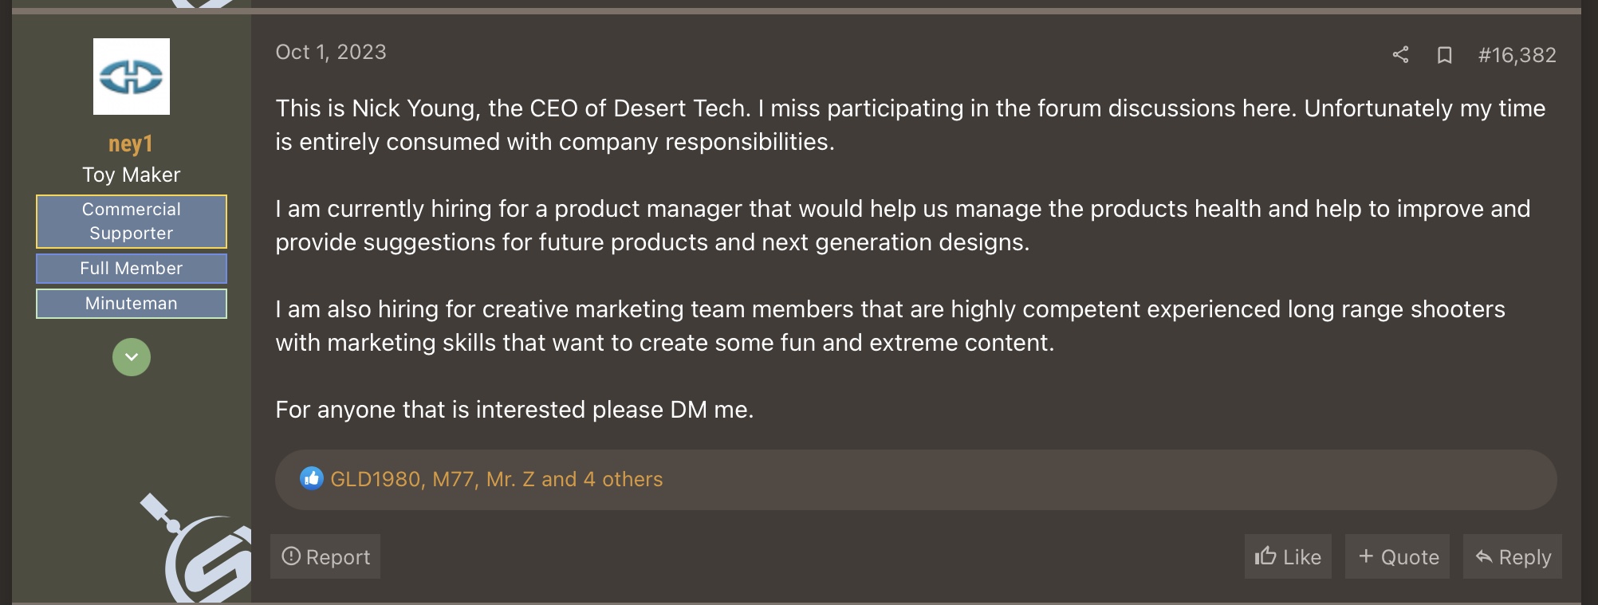Open post number #16,382 permalink
Image resolution: width=1598 pixels, height=605 pixels.
pyautogui.click(x=1517, y=55)
